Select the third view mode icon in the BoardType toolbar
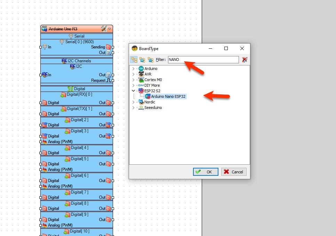Viewport: 336px width, 236px height. [x=150, y=60]
